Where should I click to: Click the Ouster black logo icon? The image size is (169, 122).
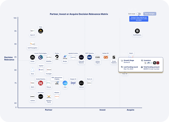tap(33, 57)
